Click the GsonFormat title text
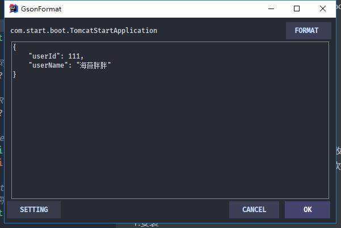Viewport: 341px width, 228px height. 41,9
